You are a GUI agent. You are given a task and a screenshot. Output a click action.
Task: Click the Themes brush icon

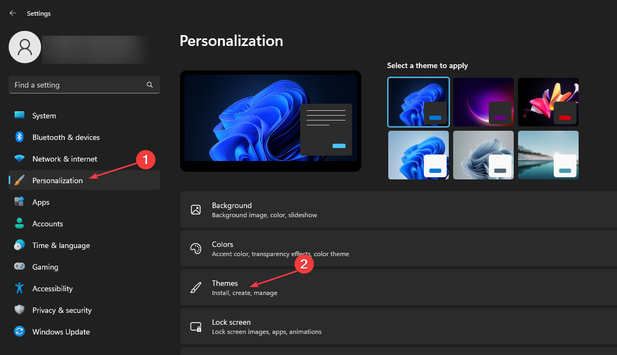(x=196, y=287)
